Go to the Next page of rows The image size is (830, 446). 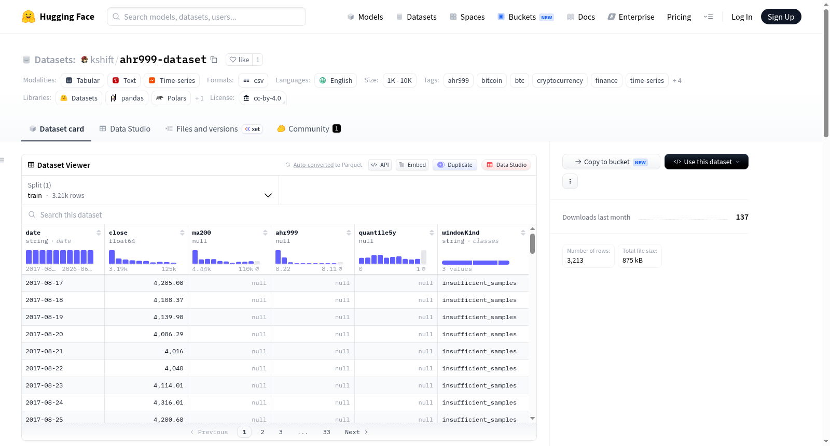356,432
